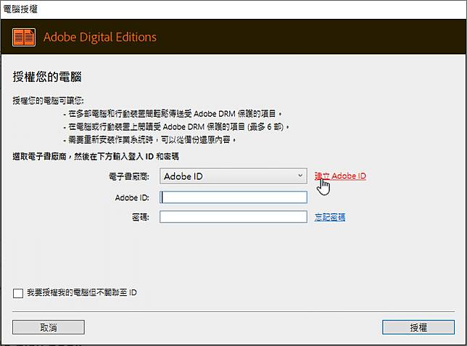Click into the 密碼 password field

tap(233, 217)
